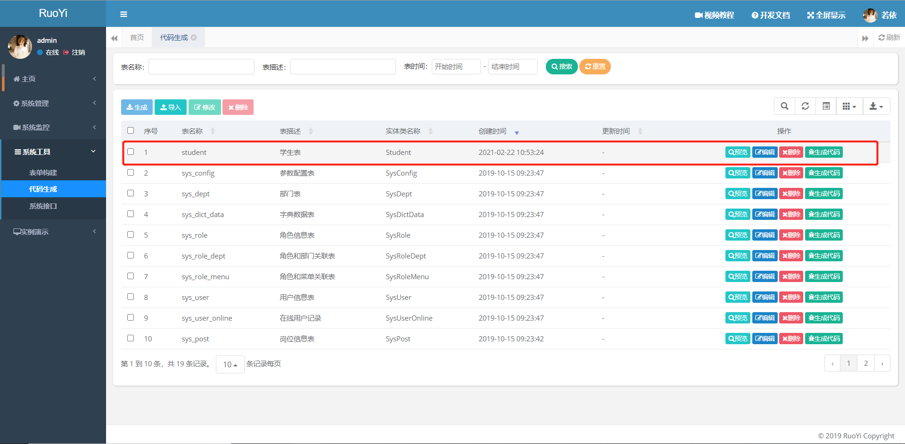Click 删除 delete for the sys_config row

pyautogui.click(x=791, y=173)
